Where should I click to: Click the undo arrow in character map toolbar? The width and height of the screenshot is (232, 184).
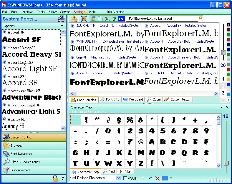150,178
